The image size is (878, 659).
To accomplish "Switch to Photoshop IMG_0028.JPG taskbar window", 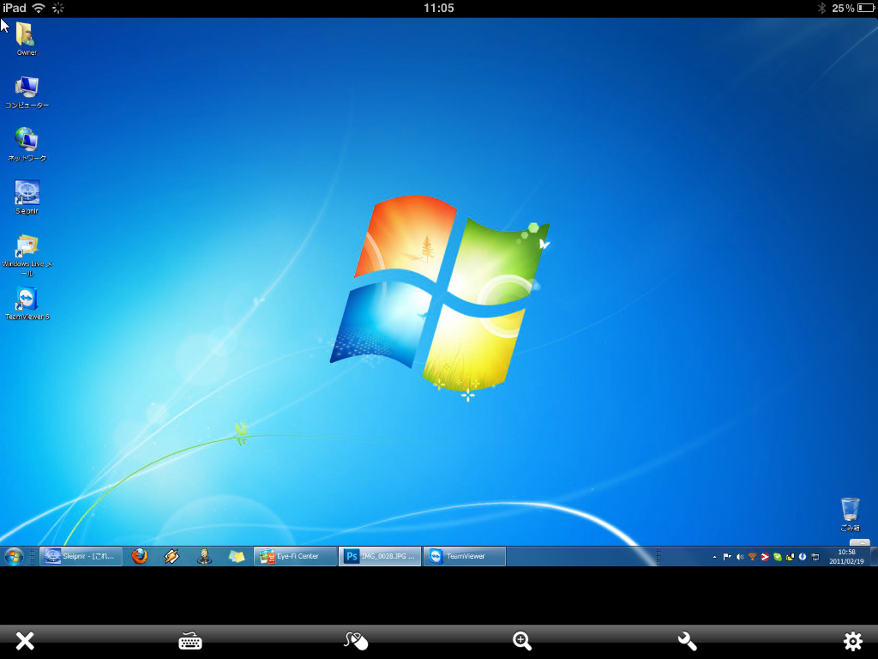I will (380, 556).
